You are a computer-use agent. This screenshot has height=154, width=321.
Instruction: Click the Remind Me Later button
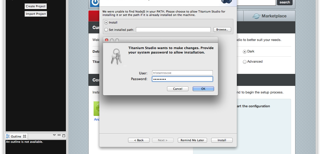point(192,140)
